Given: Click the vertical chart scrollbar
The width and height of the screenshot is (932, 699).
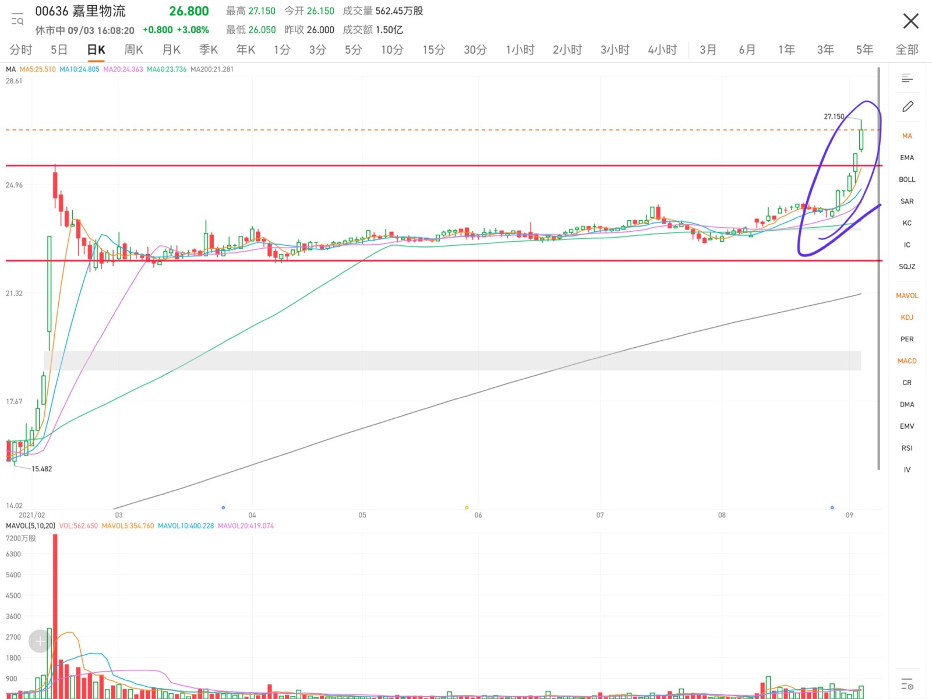Looking at the screenshot, I should 879,269.
